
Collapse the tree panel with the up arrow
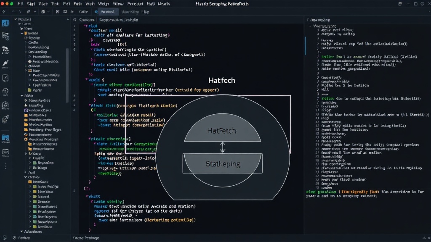point(68,19)
